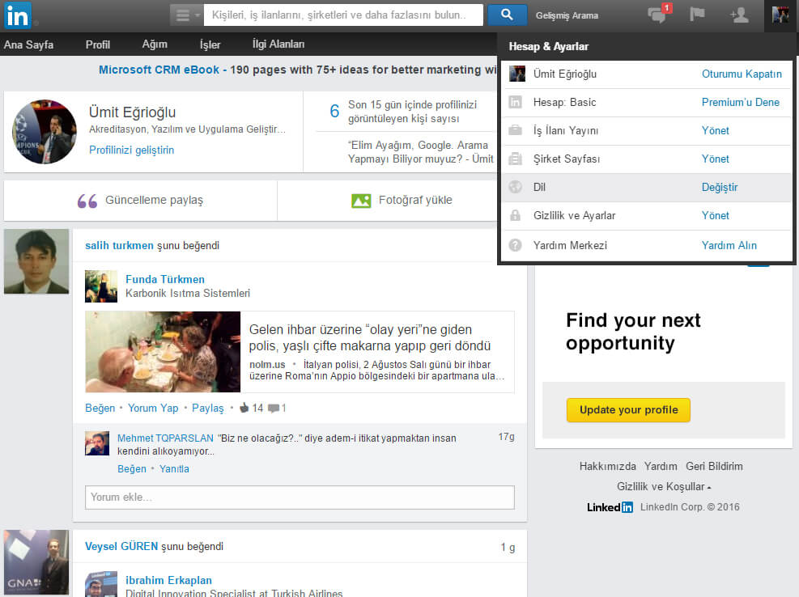Click the add connections icon
The width and height of the screenshot is (799, 597).
pos(739,15)
